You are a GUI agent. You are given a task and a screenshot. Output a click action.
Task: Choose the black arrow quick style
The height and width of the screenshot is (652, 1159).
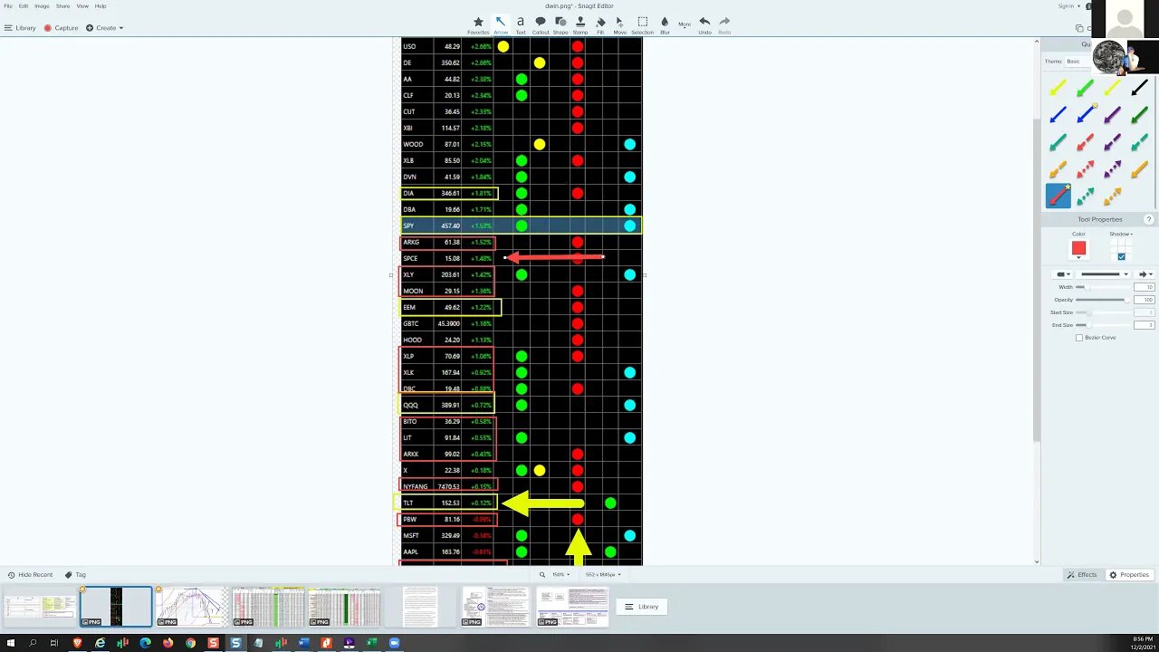pos(1139,88)
